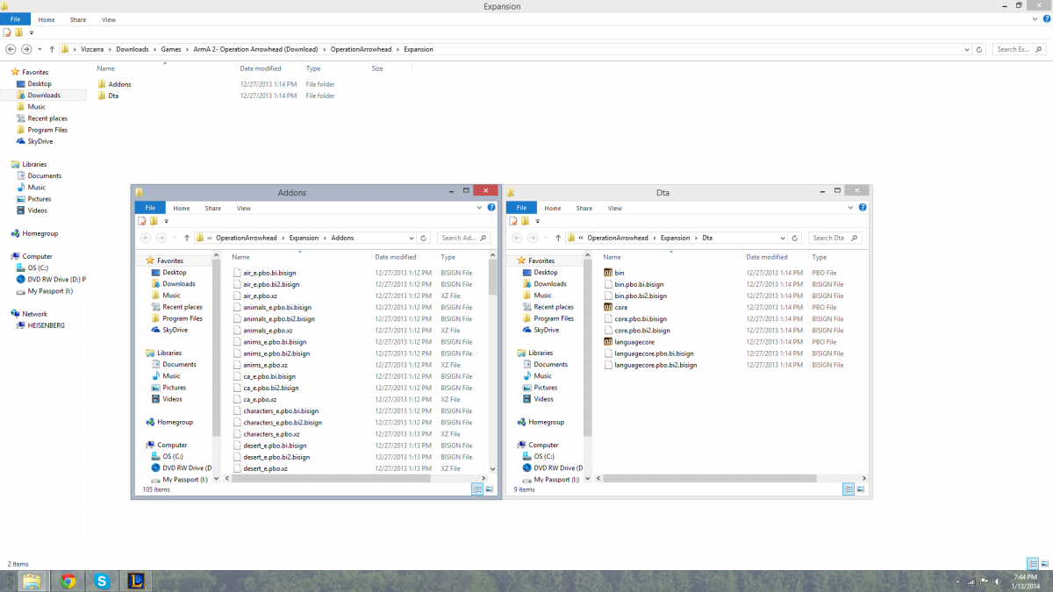Viewport: 1053px width, 592px height.
Task: Click the Search Dta input box
Action: click(829, 238)
